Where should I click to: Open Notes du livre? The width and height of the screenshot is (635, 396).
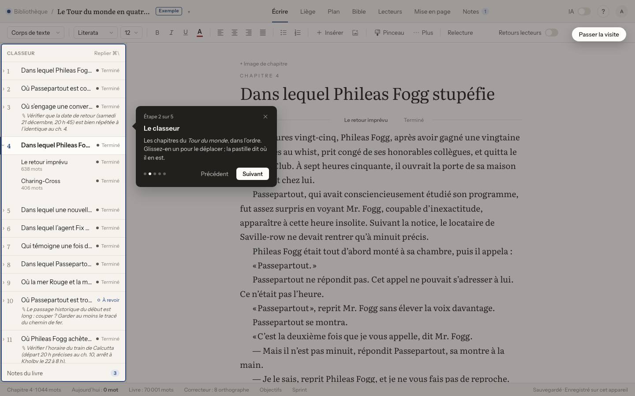click(63, 373)
